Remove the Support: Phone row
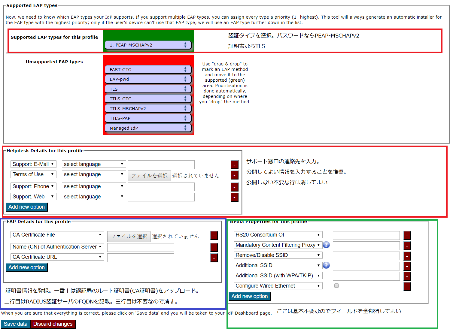Viewport: 453px width, 332px height. (235, 187)
